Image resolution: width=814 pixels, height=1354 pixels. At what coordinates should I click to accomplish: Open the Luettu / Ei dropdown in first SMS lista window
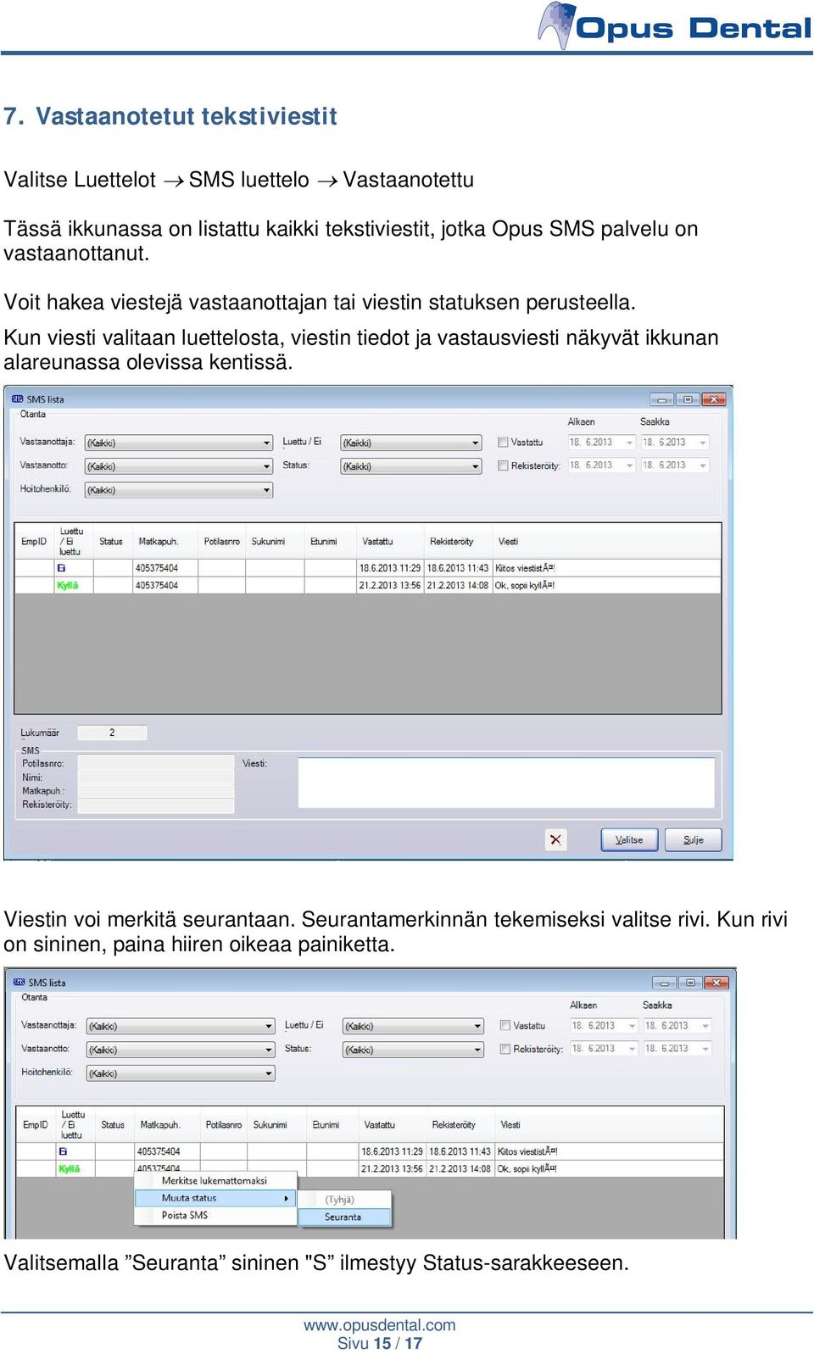411,443
